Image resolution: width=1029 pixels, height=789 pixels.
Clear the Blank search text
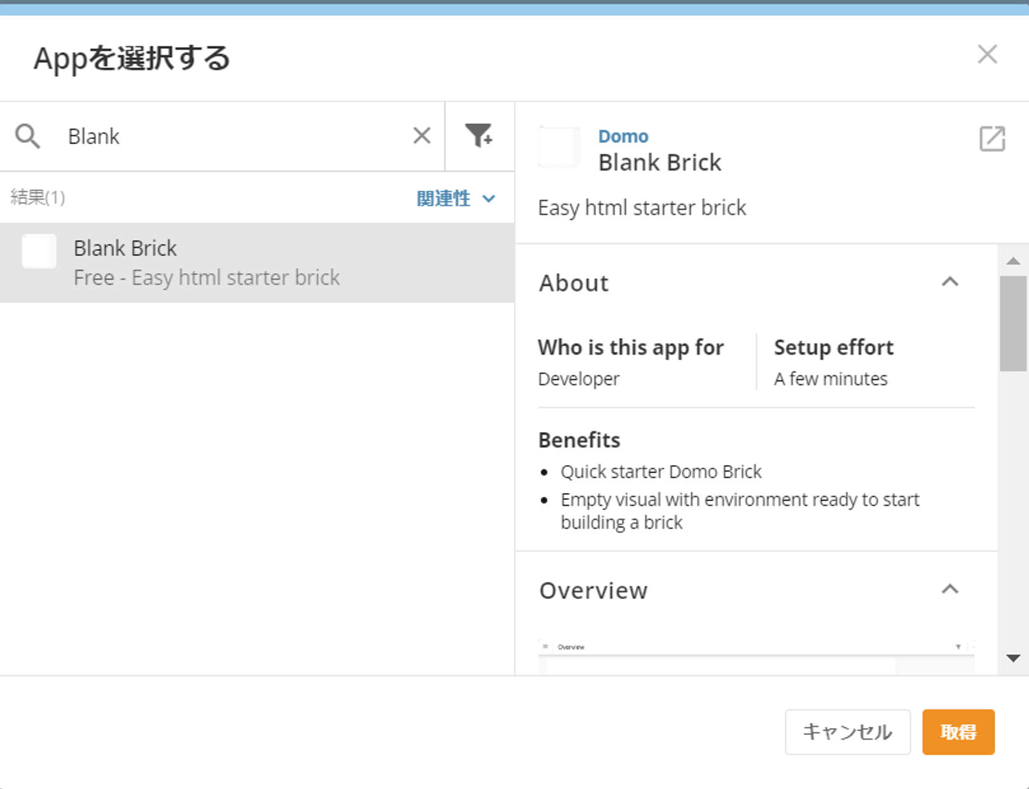pyautogui.click(x=422, y=136)
